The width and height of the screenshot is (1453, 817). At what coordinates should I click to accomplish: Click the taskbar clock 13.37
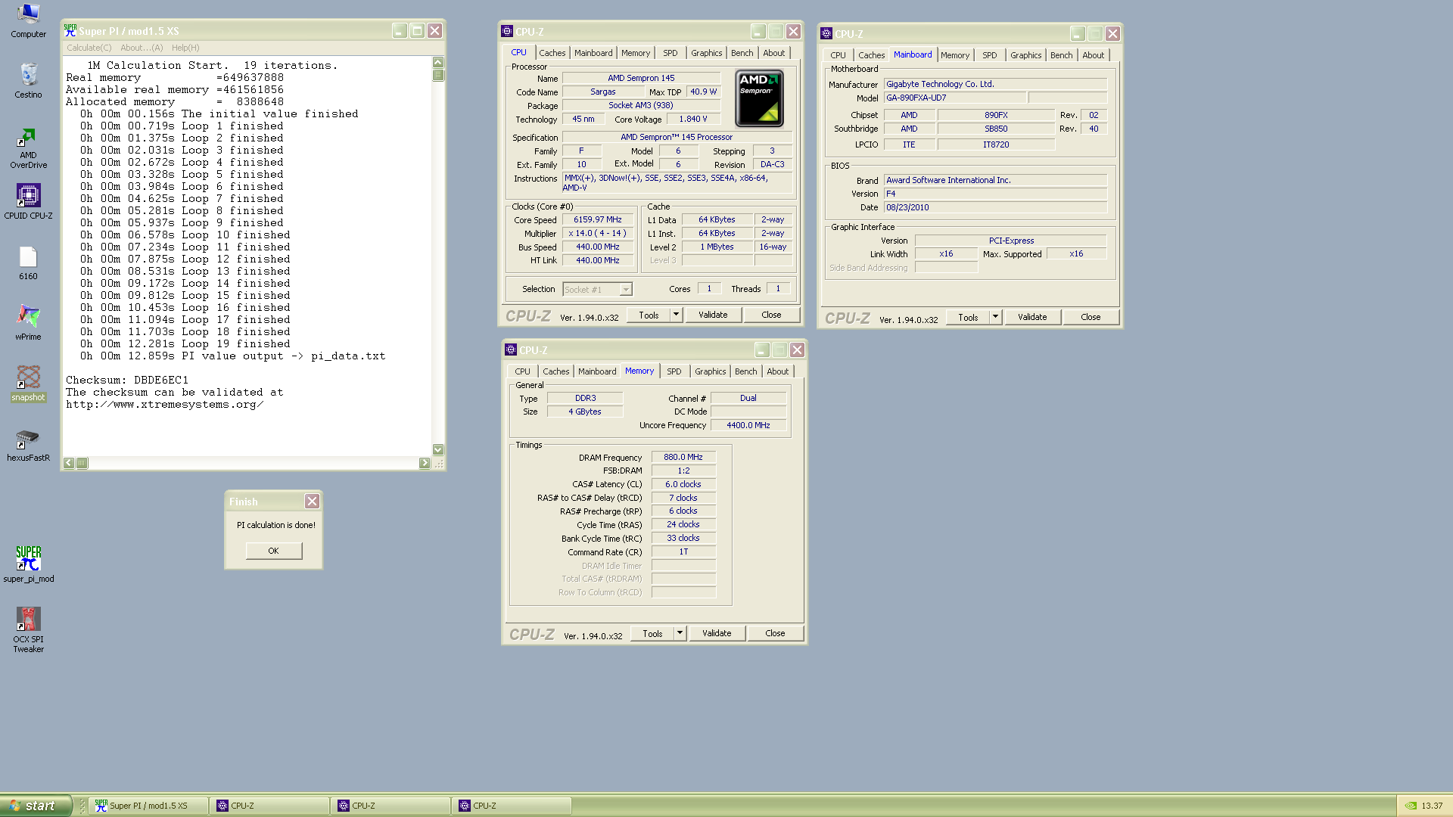click(1432, 806)
